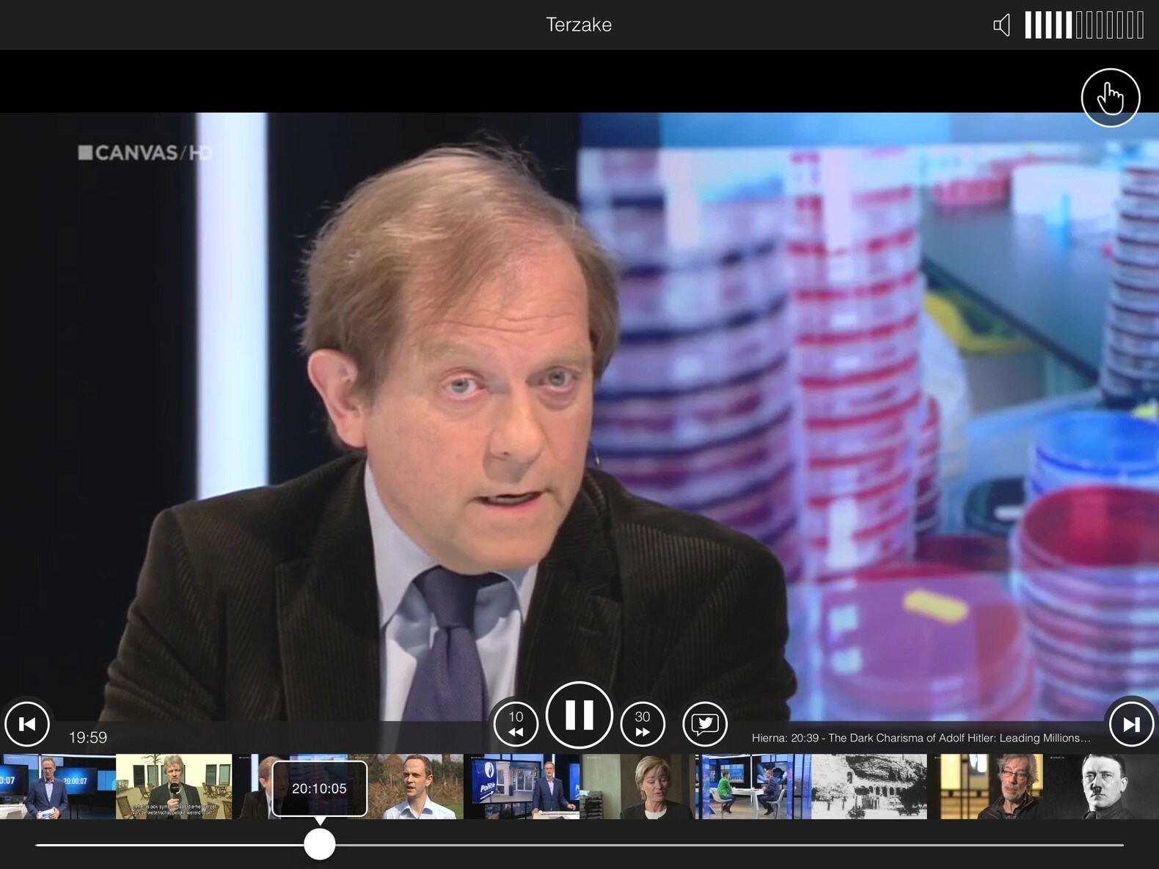Rewind 10 seconds
This screenshot has height=869, width=1159.
[516, 724]
